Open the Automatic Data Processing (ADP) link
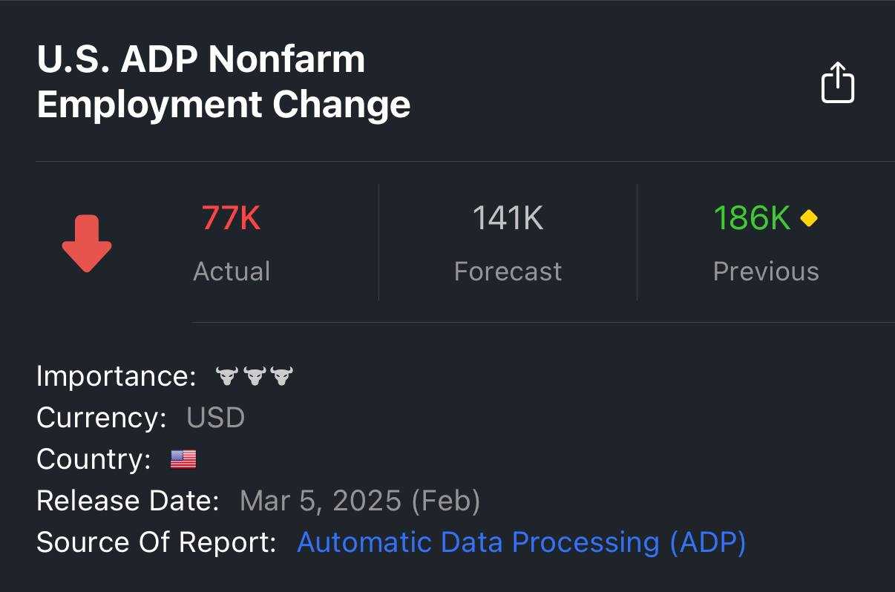895x592 pixels. coord(521,542)
